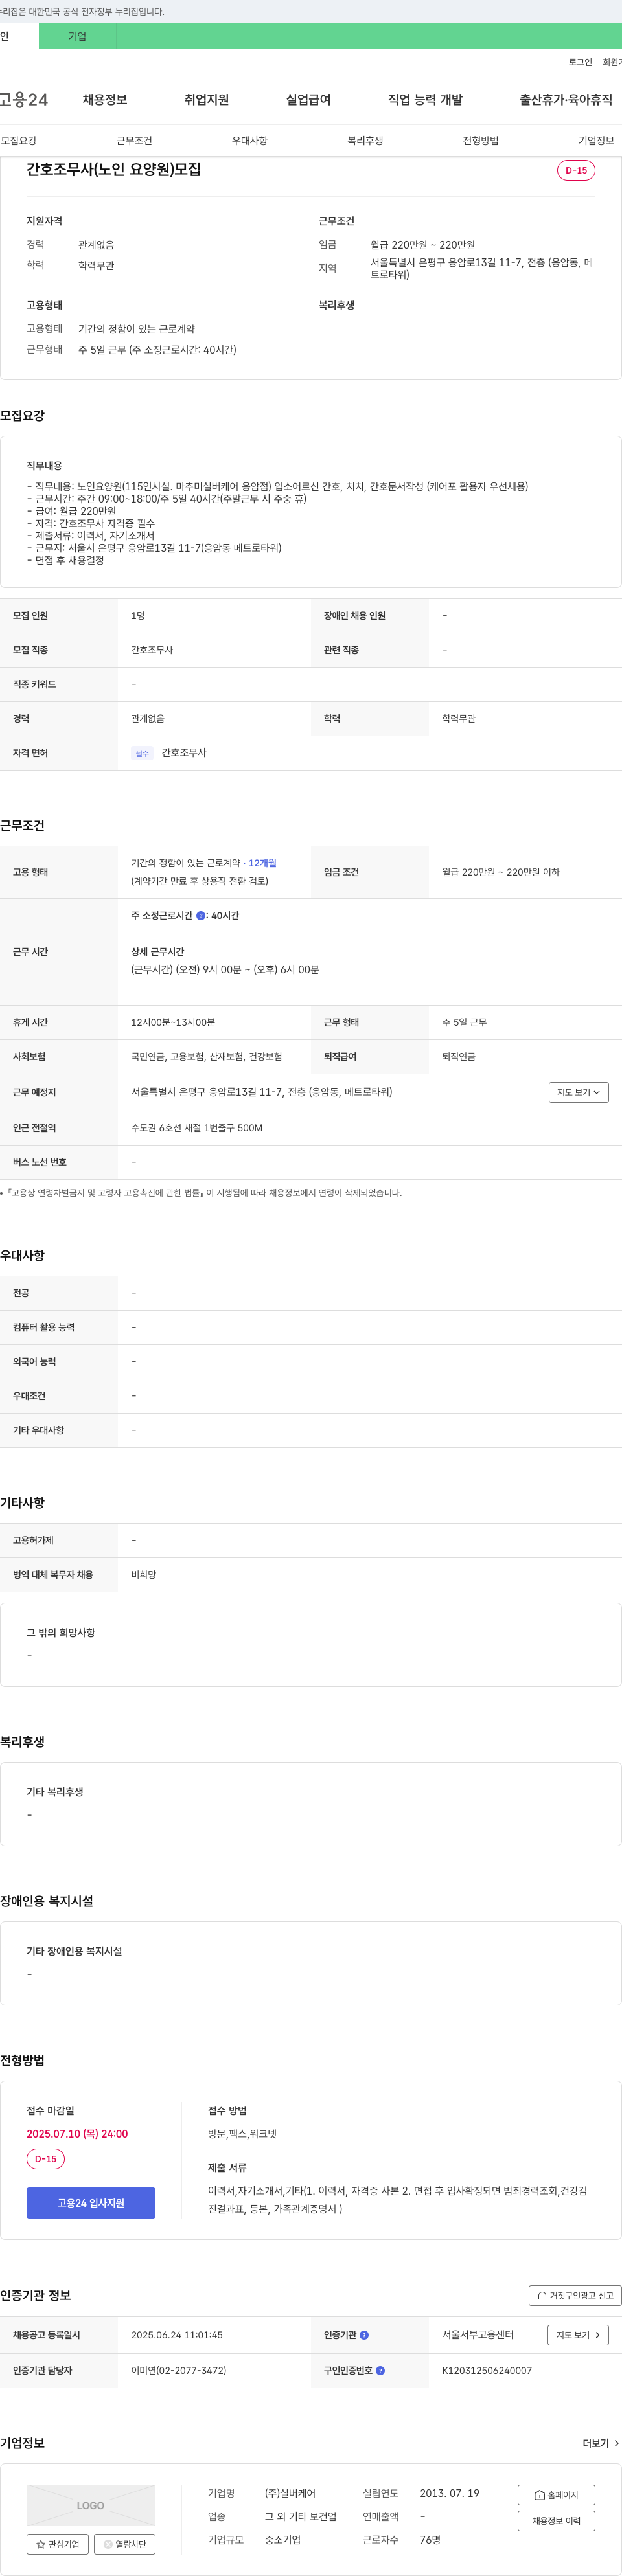Click the 방문,팩스,워크넷 application method text

(x=242, y=2133)
